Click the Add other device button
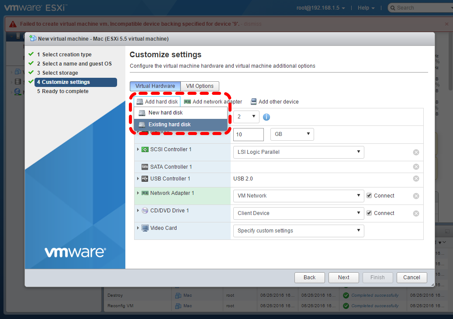The height and width of the screenshot is (319, 453). [x=275, y=102]
